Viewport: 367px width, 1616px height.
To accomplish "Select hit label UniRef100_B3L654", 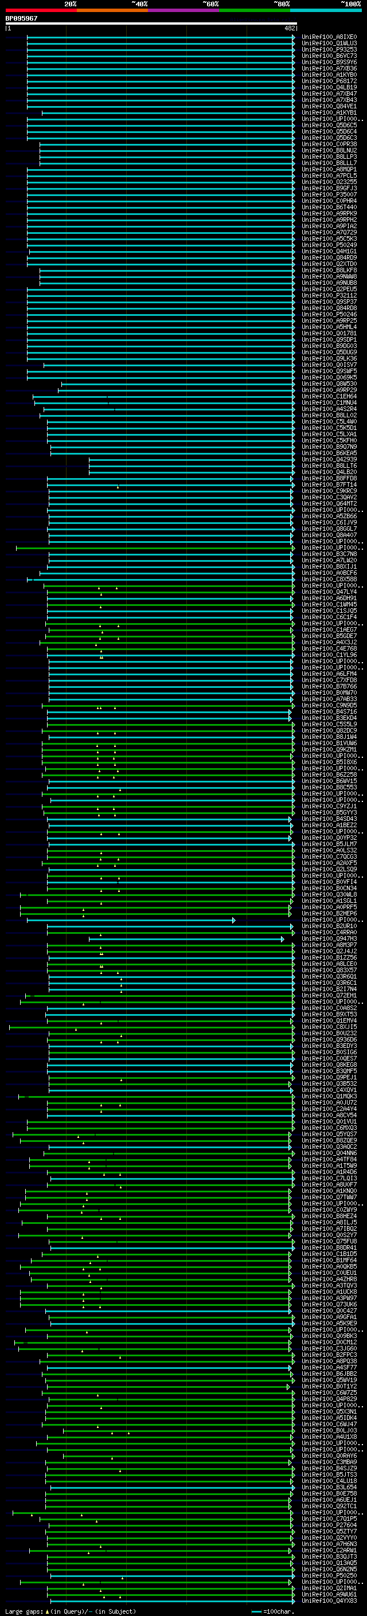I will pos(329,1488).
